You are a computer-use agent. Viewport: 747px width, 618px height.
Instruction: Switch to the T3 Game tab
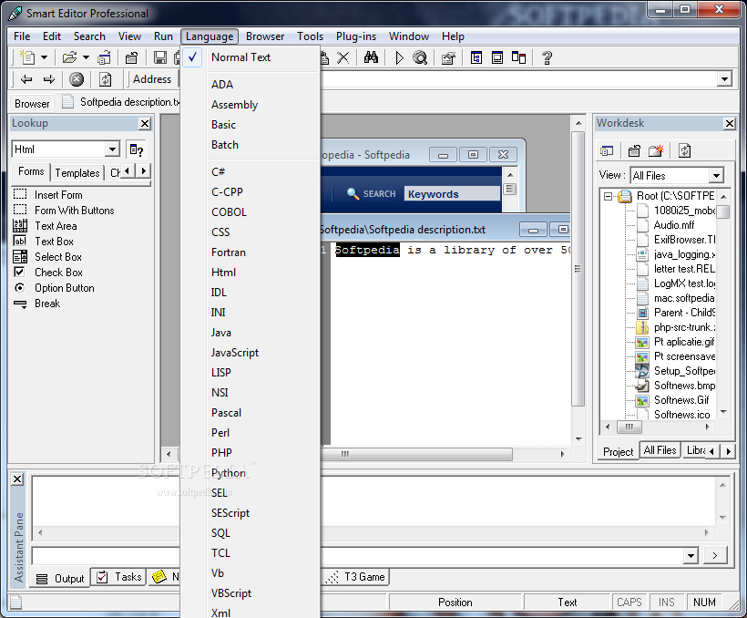point(357,577)
